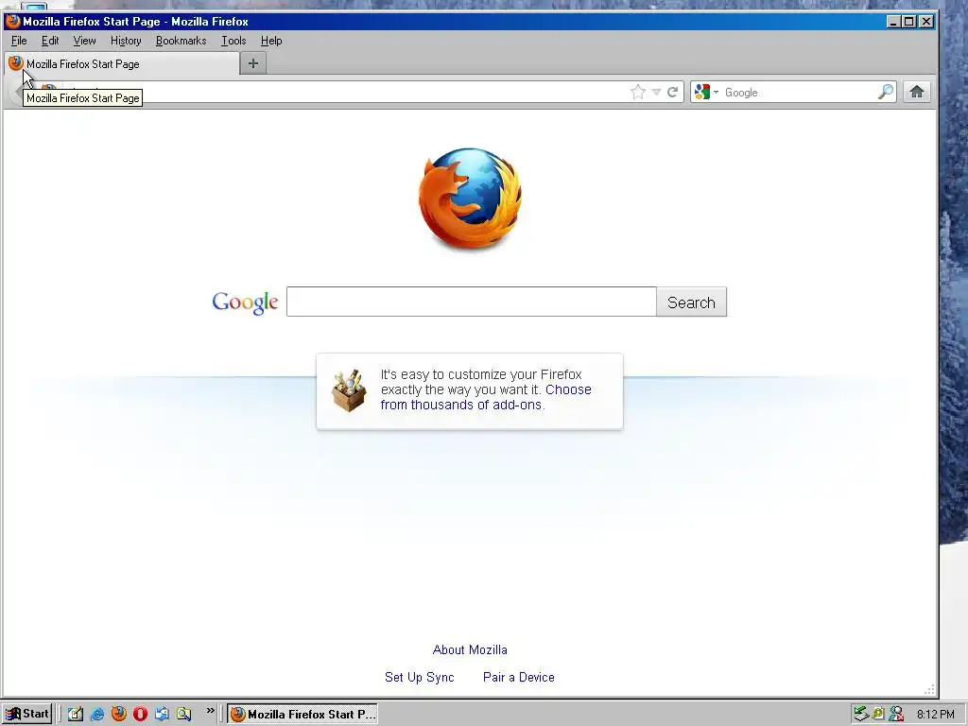
Task: Click the home button icon
Action: coord(917,92)
